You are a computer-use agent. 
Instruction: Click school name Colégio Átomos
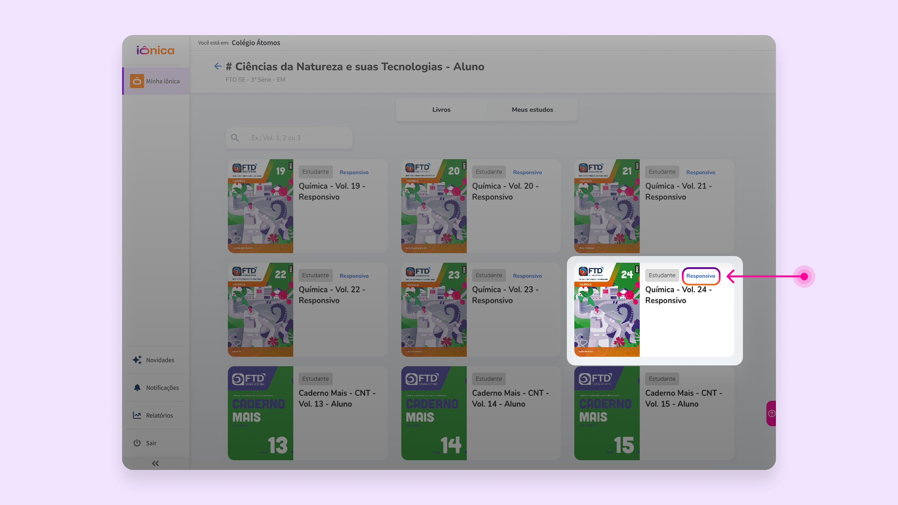tap(256, 43)
